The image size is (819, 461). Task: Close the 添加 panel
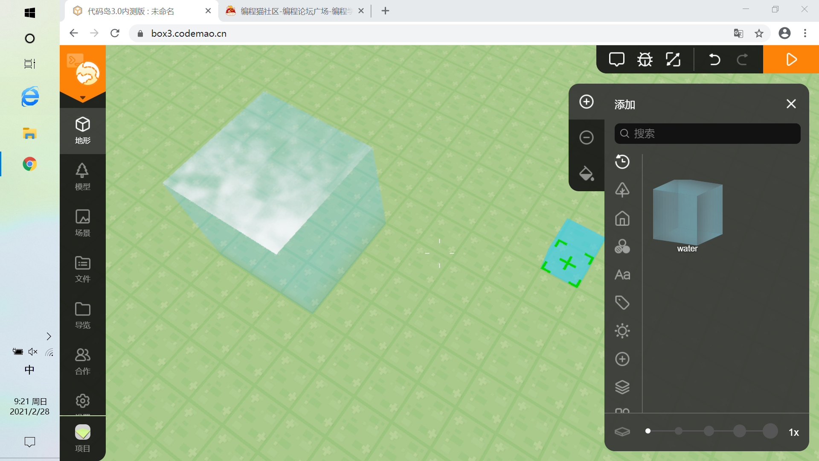coord(791,104)
